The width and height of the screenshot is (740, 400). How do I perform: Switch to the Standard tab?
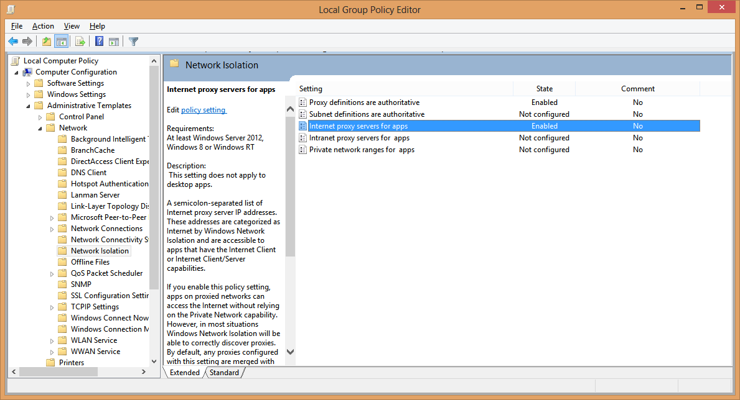(x=224, y=373)
